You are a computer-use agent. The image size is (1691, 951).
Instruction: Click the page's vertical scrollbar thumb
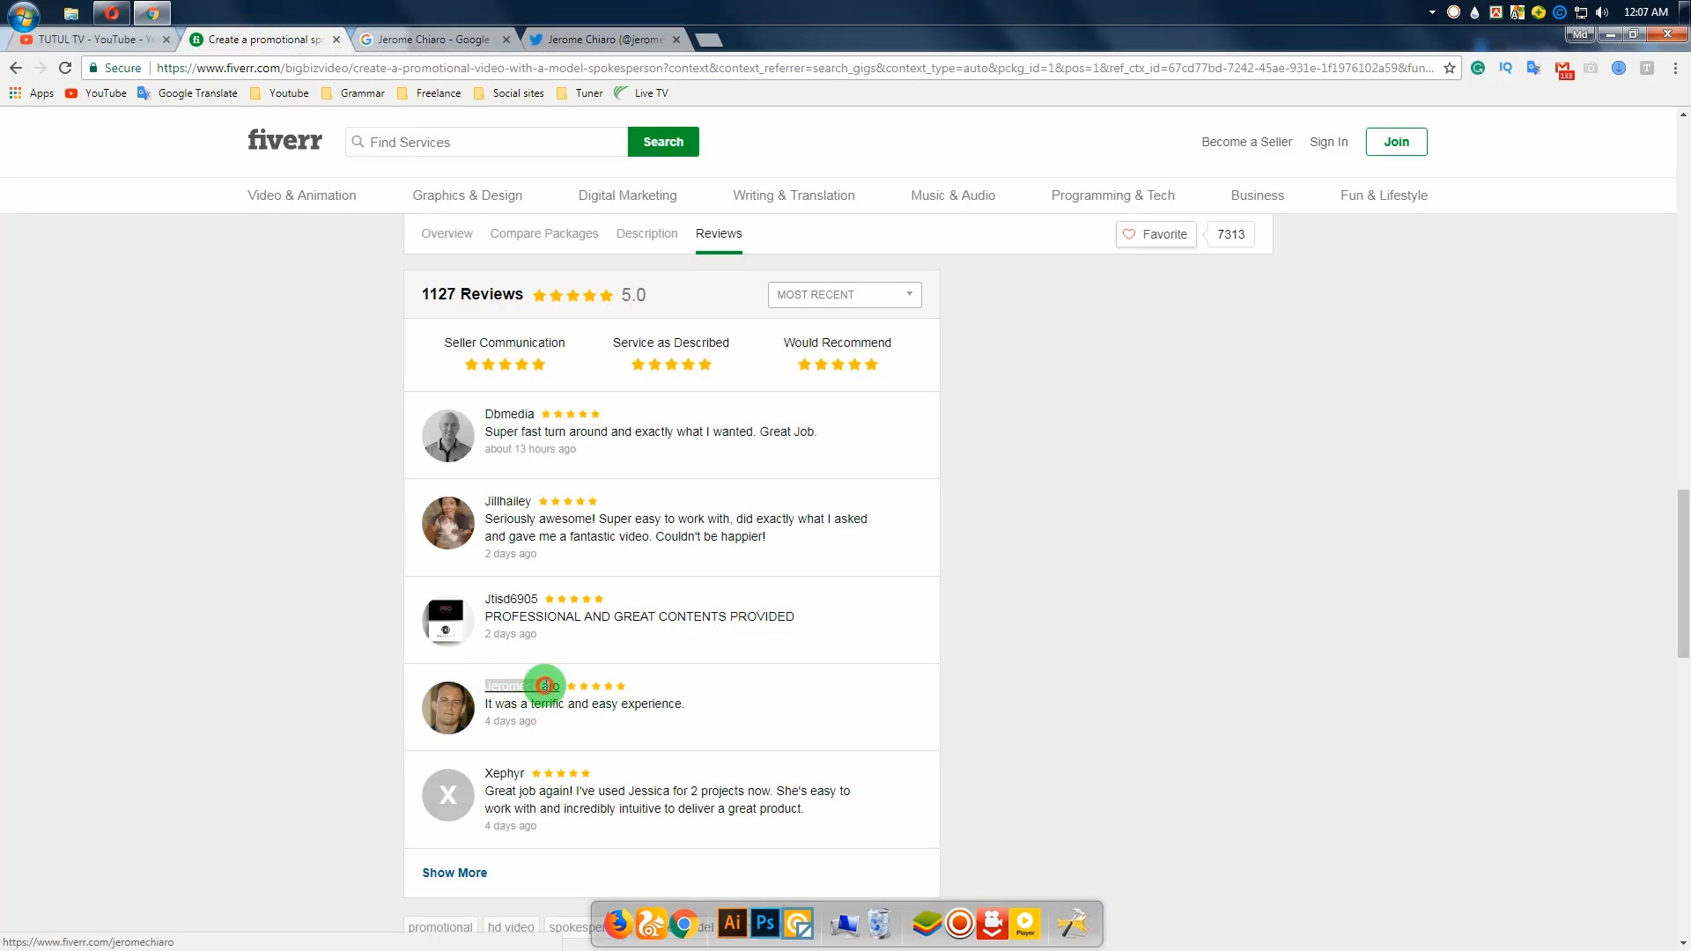coord(1683,572)
